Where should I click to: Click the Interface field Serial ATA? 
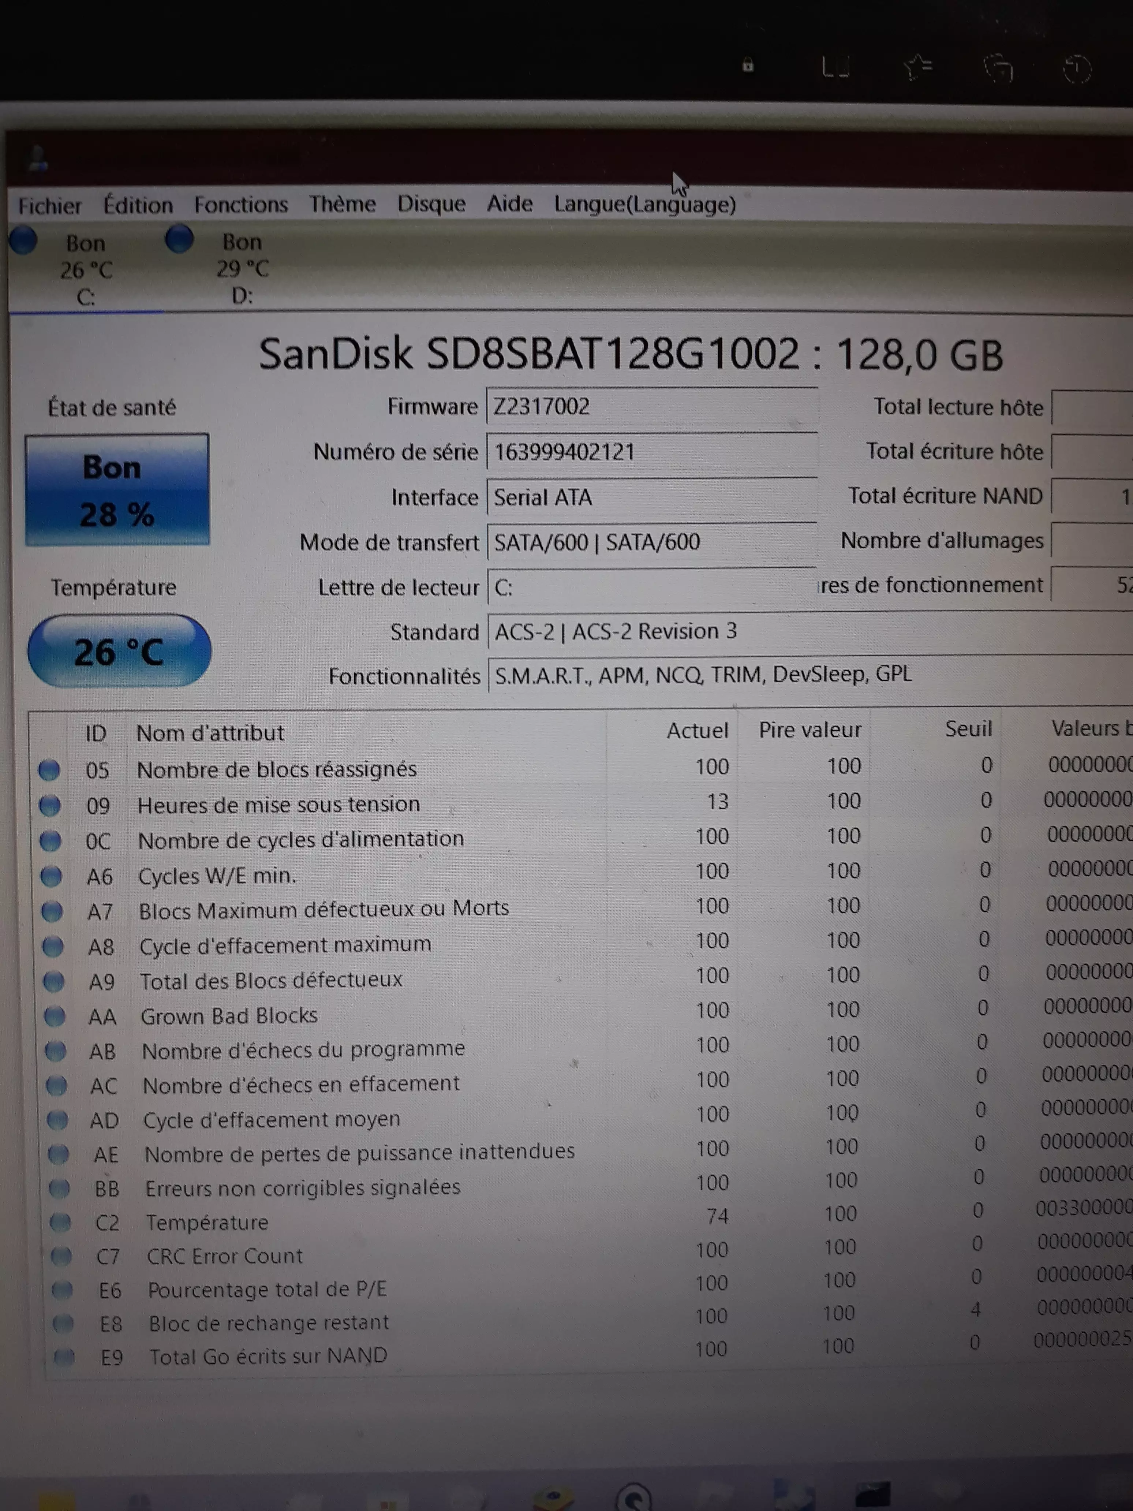click(x=651, y=497)
